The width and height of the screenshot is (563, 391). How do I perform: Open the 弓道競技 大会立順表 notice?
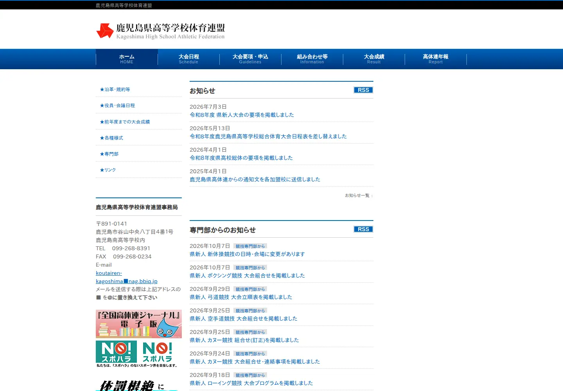pos(241,297)
